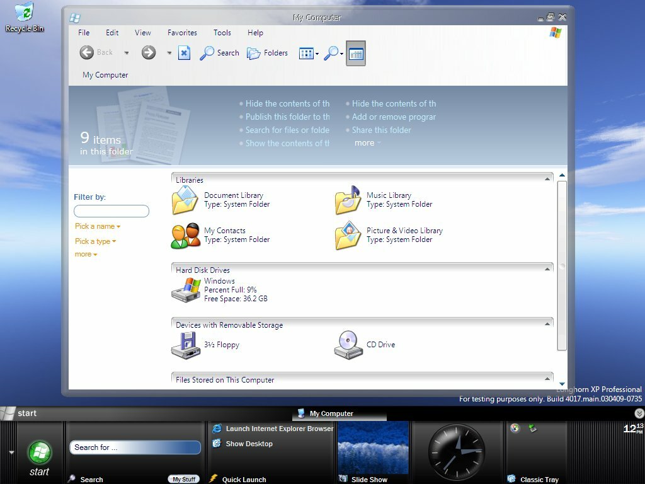
Task: Click the window system menu icon in title bar
Action: click(75, 18)
